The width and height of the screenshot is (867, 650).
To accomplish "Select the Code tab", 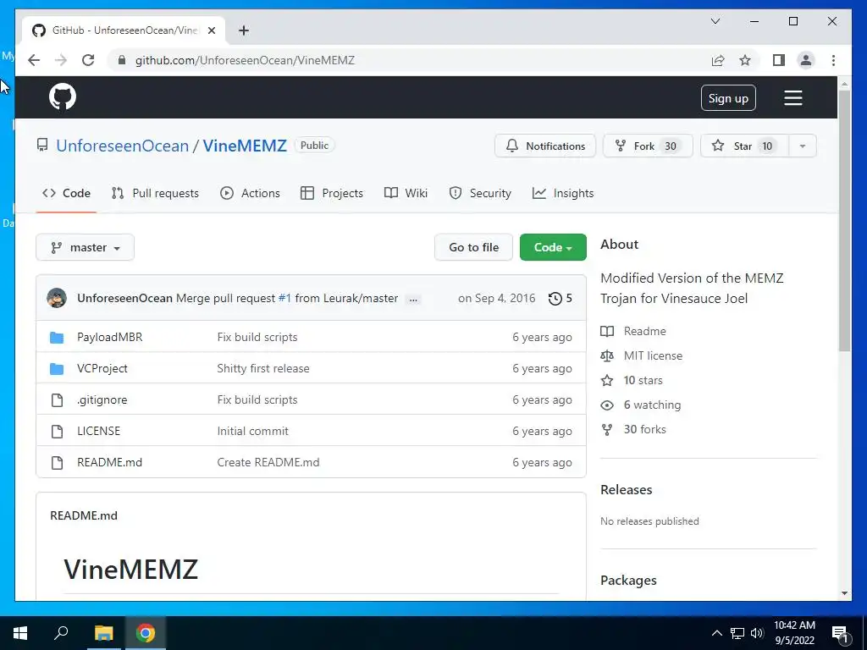I will [66, 193].
